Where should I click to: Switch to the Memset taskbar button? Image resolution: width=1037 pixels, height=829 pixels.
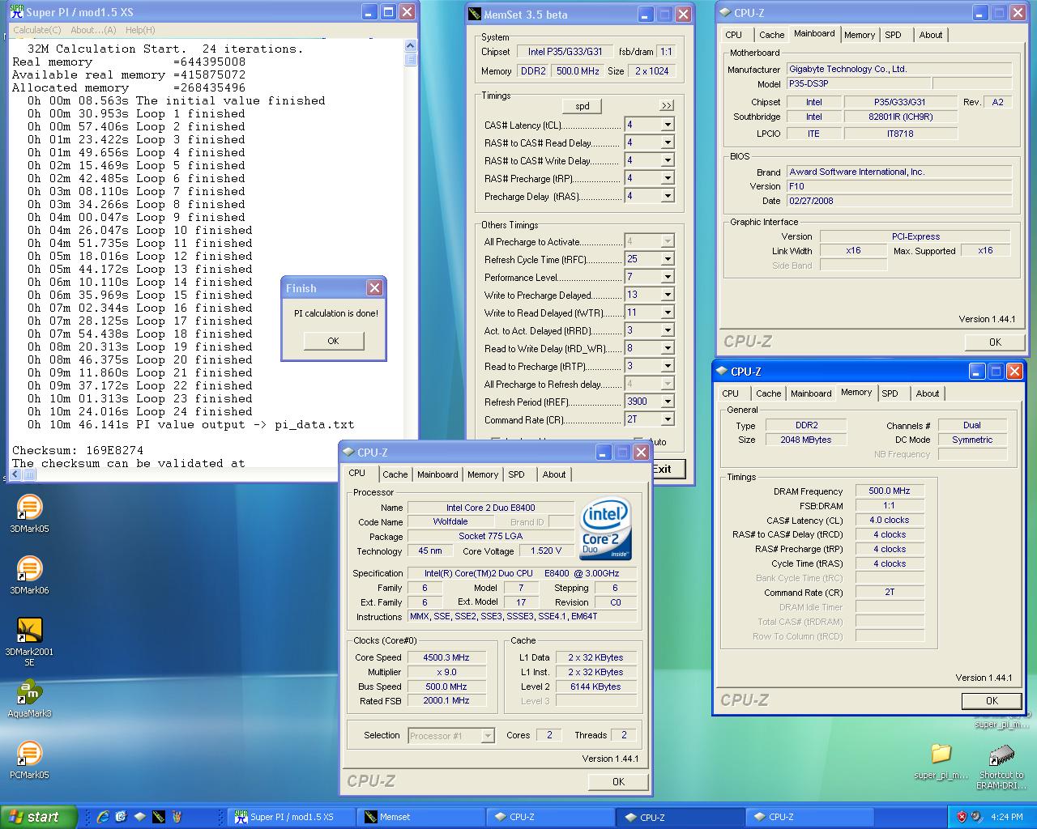coord(421,817)
